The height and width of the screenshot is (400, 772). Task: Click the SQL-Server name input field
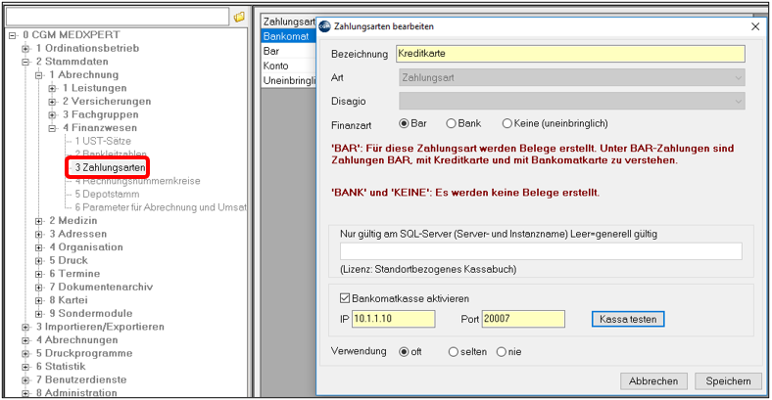pyautogui.click(x=541, y=251)
